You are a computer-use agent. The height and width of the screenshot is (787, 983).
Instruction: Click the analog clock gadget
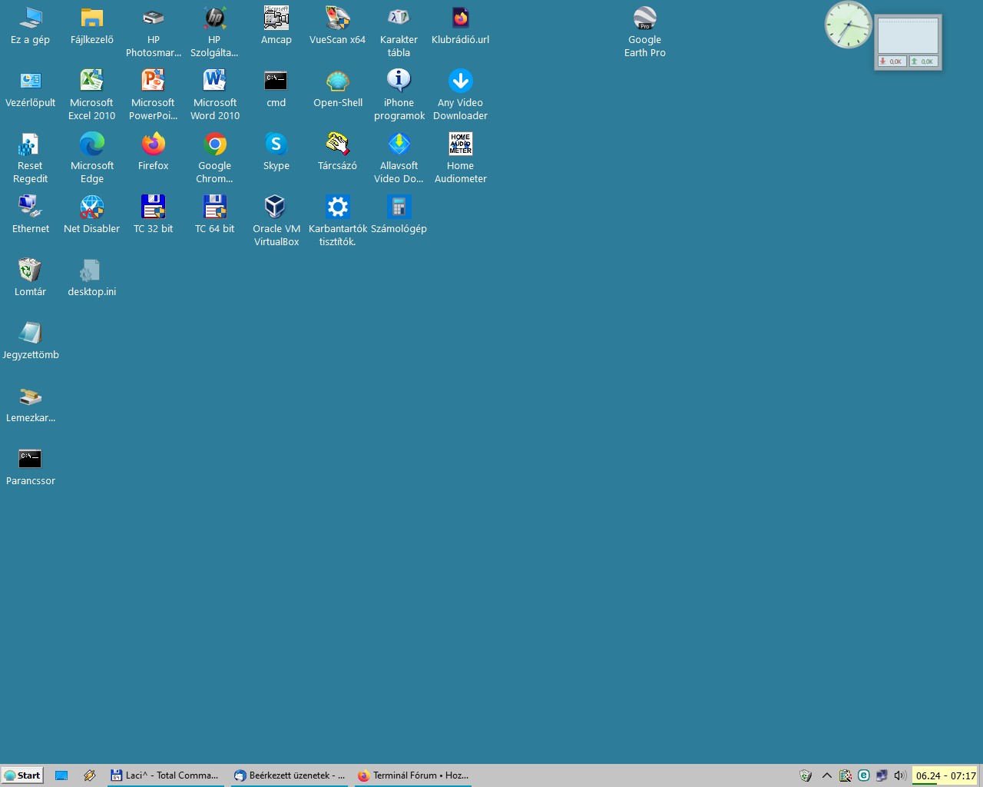(x=848, y=25)
